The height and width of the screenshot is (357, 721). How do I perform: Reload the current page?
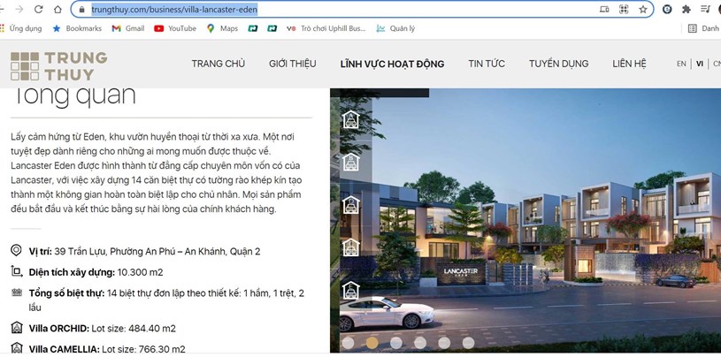click(x=39, y=9)
